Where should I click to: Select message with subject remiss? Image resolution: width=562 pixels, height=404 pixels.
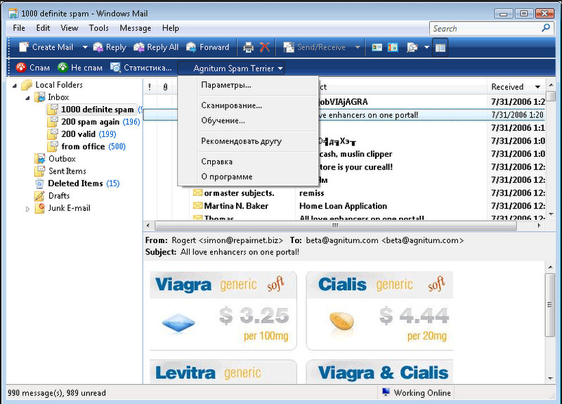[x=311, y=193]
